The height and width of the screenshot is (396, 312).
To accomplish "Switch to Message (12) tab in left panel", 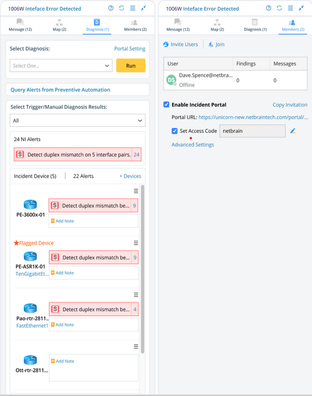I will (20, 25).
